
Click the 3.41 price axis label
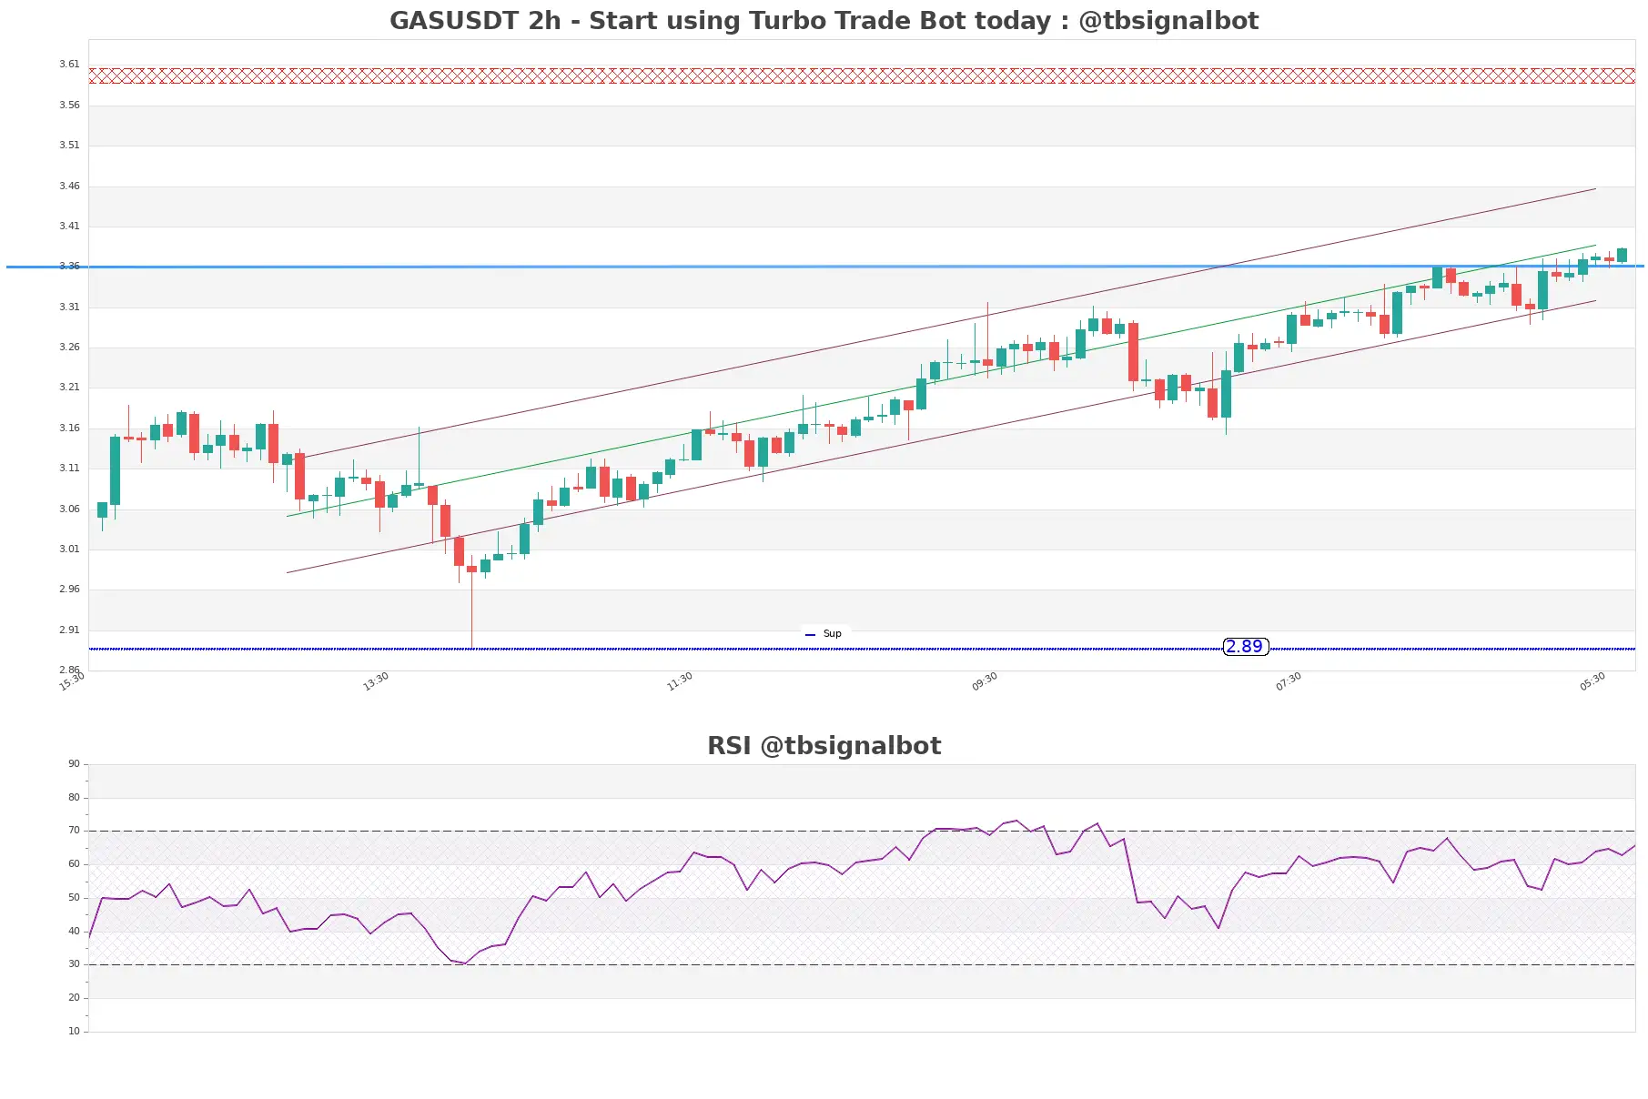pos(69,227)
